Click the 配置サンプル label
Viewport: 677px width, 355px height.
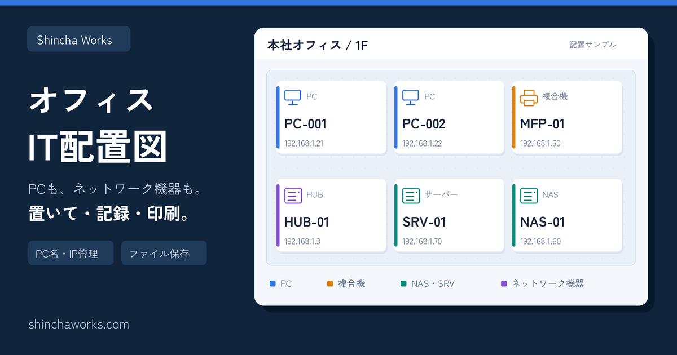pyautogui.click(x=592, y=45)
